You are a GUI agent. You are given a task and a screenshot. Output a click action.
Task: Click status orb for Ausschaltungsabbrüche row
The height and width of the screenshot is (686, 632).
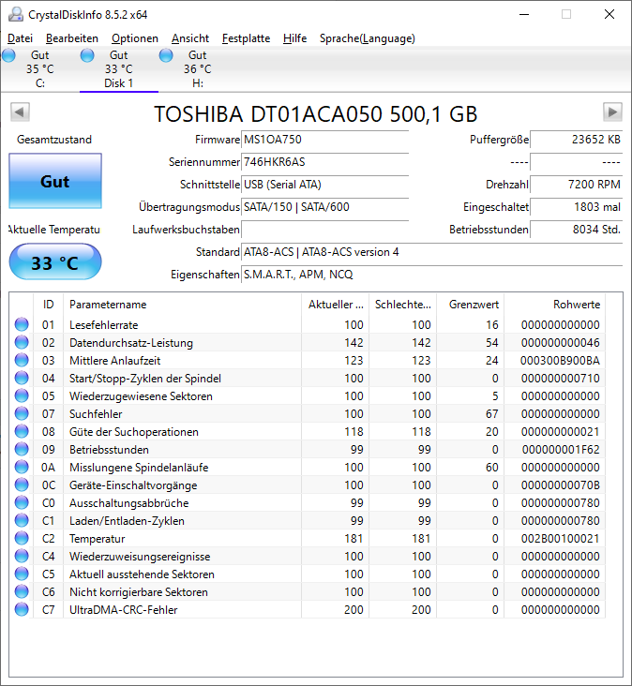[22, 502]
